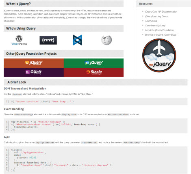Screen dimensions: 191x174
Task: Click the inline '#banner-message' code snippet
Action: tap(24, 114)
